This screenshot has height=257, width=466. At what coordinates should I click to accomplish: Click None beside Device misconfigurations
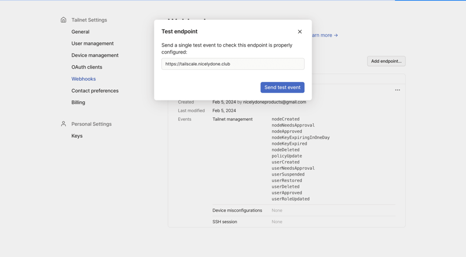pos(277,210)
